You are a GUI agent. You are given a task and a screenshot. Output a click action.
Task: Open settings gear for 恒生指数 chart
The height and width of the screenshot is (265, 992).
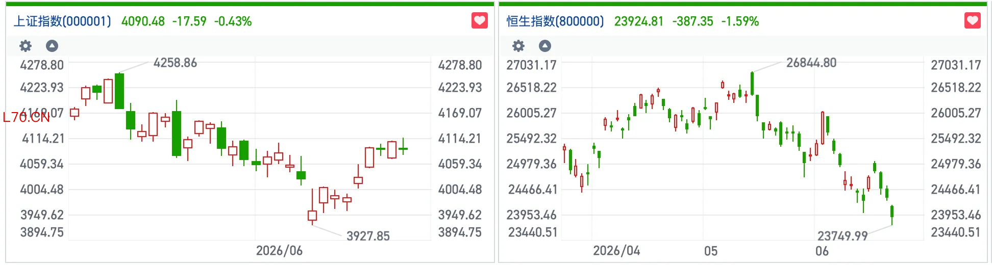click(x=518, y=46)
